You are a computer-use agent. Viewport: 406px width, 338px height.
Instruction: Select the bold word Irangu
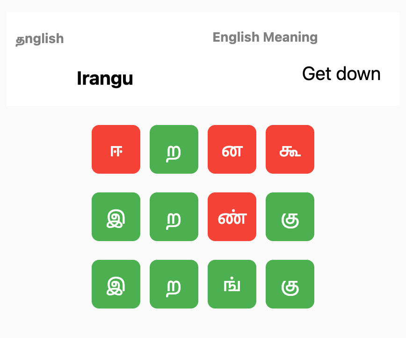coord(105,78)
